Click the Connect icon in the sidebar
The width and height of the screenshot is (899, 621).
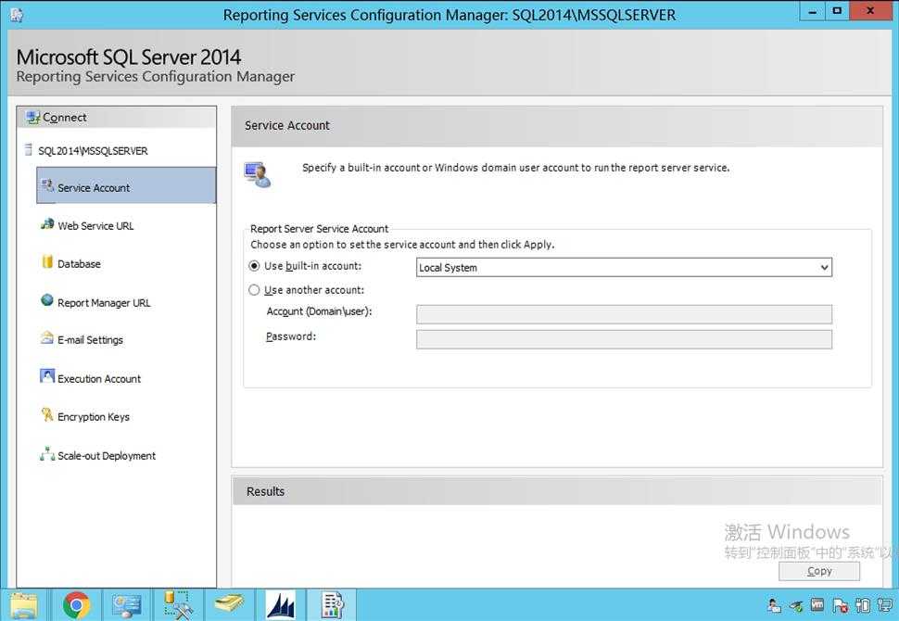tap(32, 117)
